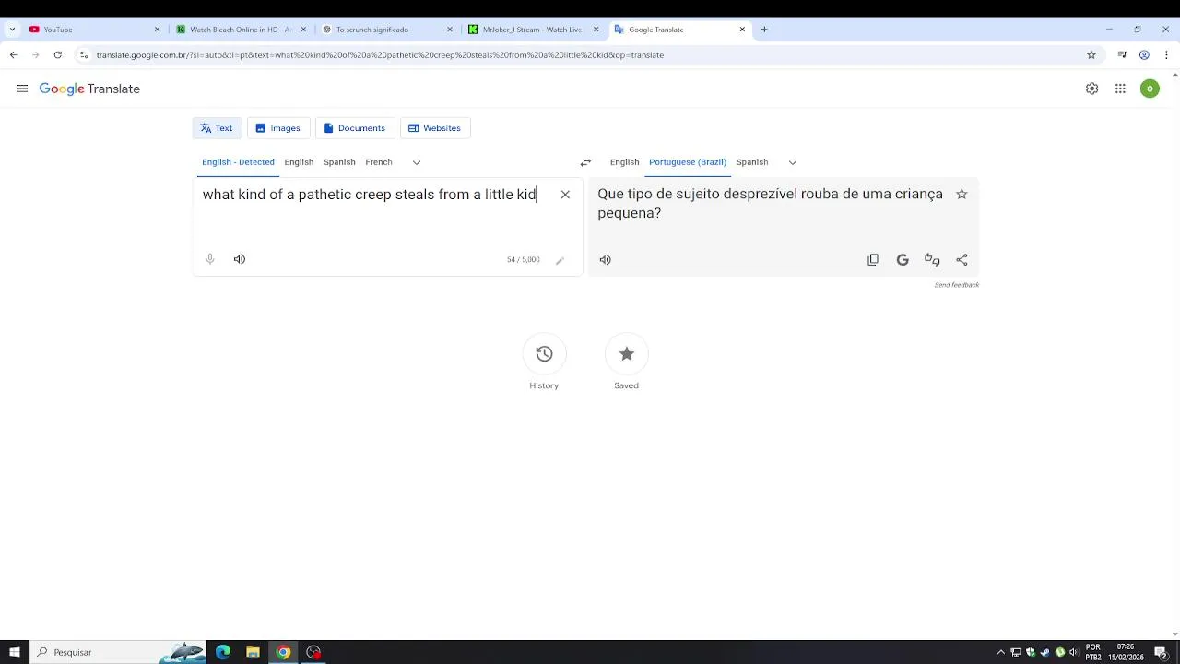Show hidden system tray icons
Viewport: 1180px width, 664px height.
[x=1001, y=653]
